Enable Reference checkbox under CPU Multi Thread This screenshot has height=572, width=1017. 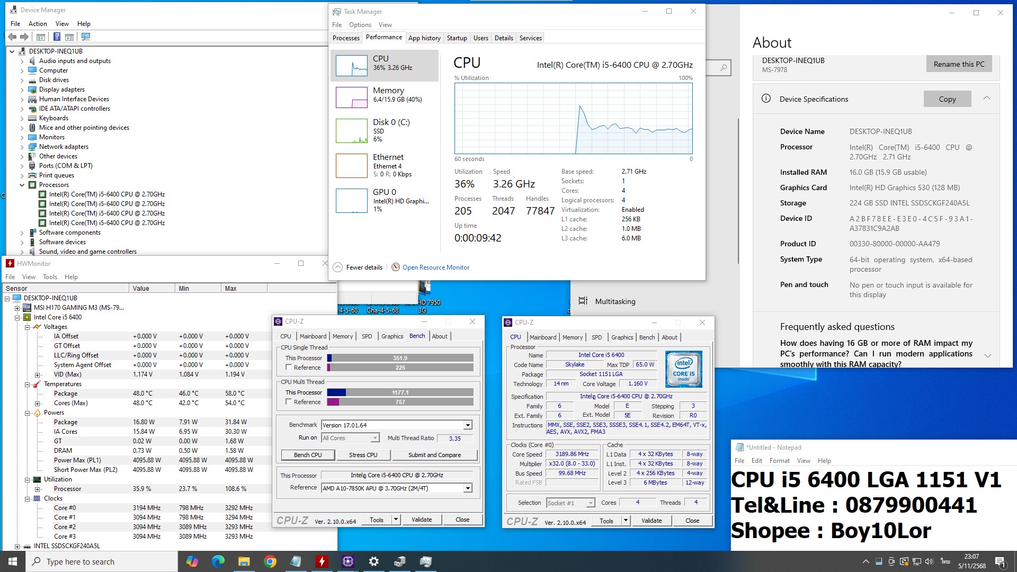click(x=289, y=401)
